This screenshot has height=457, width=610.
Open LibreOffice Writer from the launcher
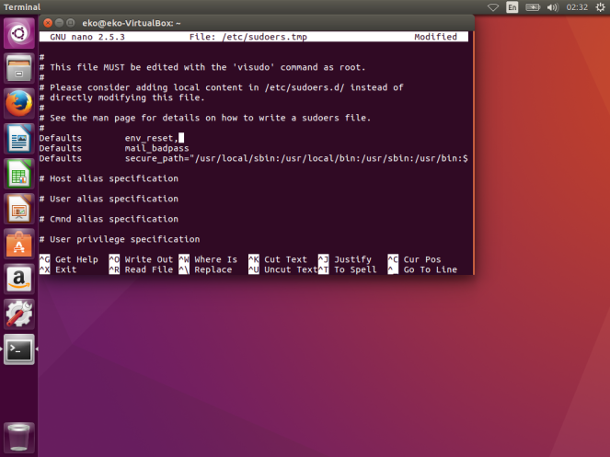(18, 139)
